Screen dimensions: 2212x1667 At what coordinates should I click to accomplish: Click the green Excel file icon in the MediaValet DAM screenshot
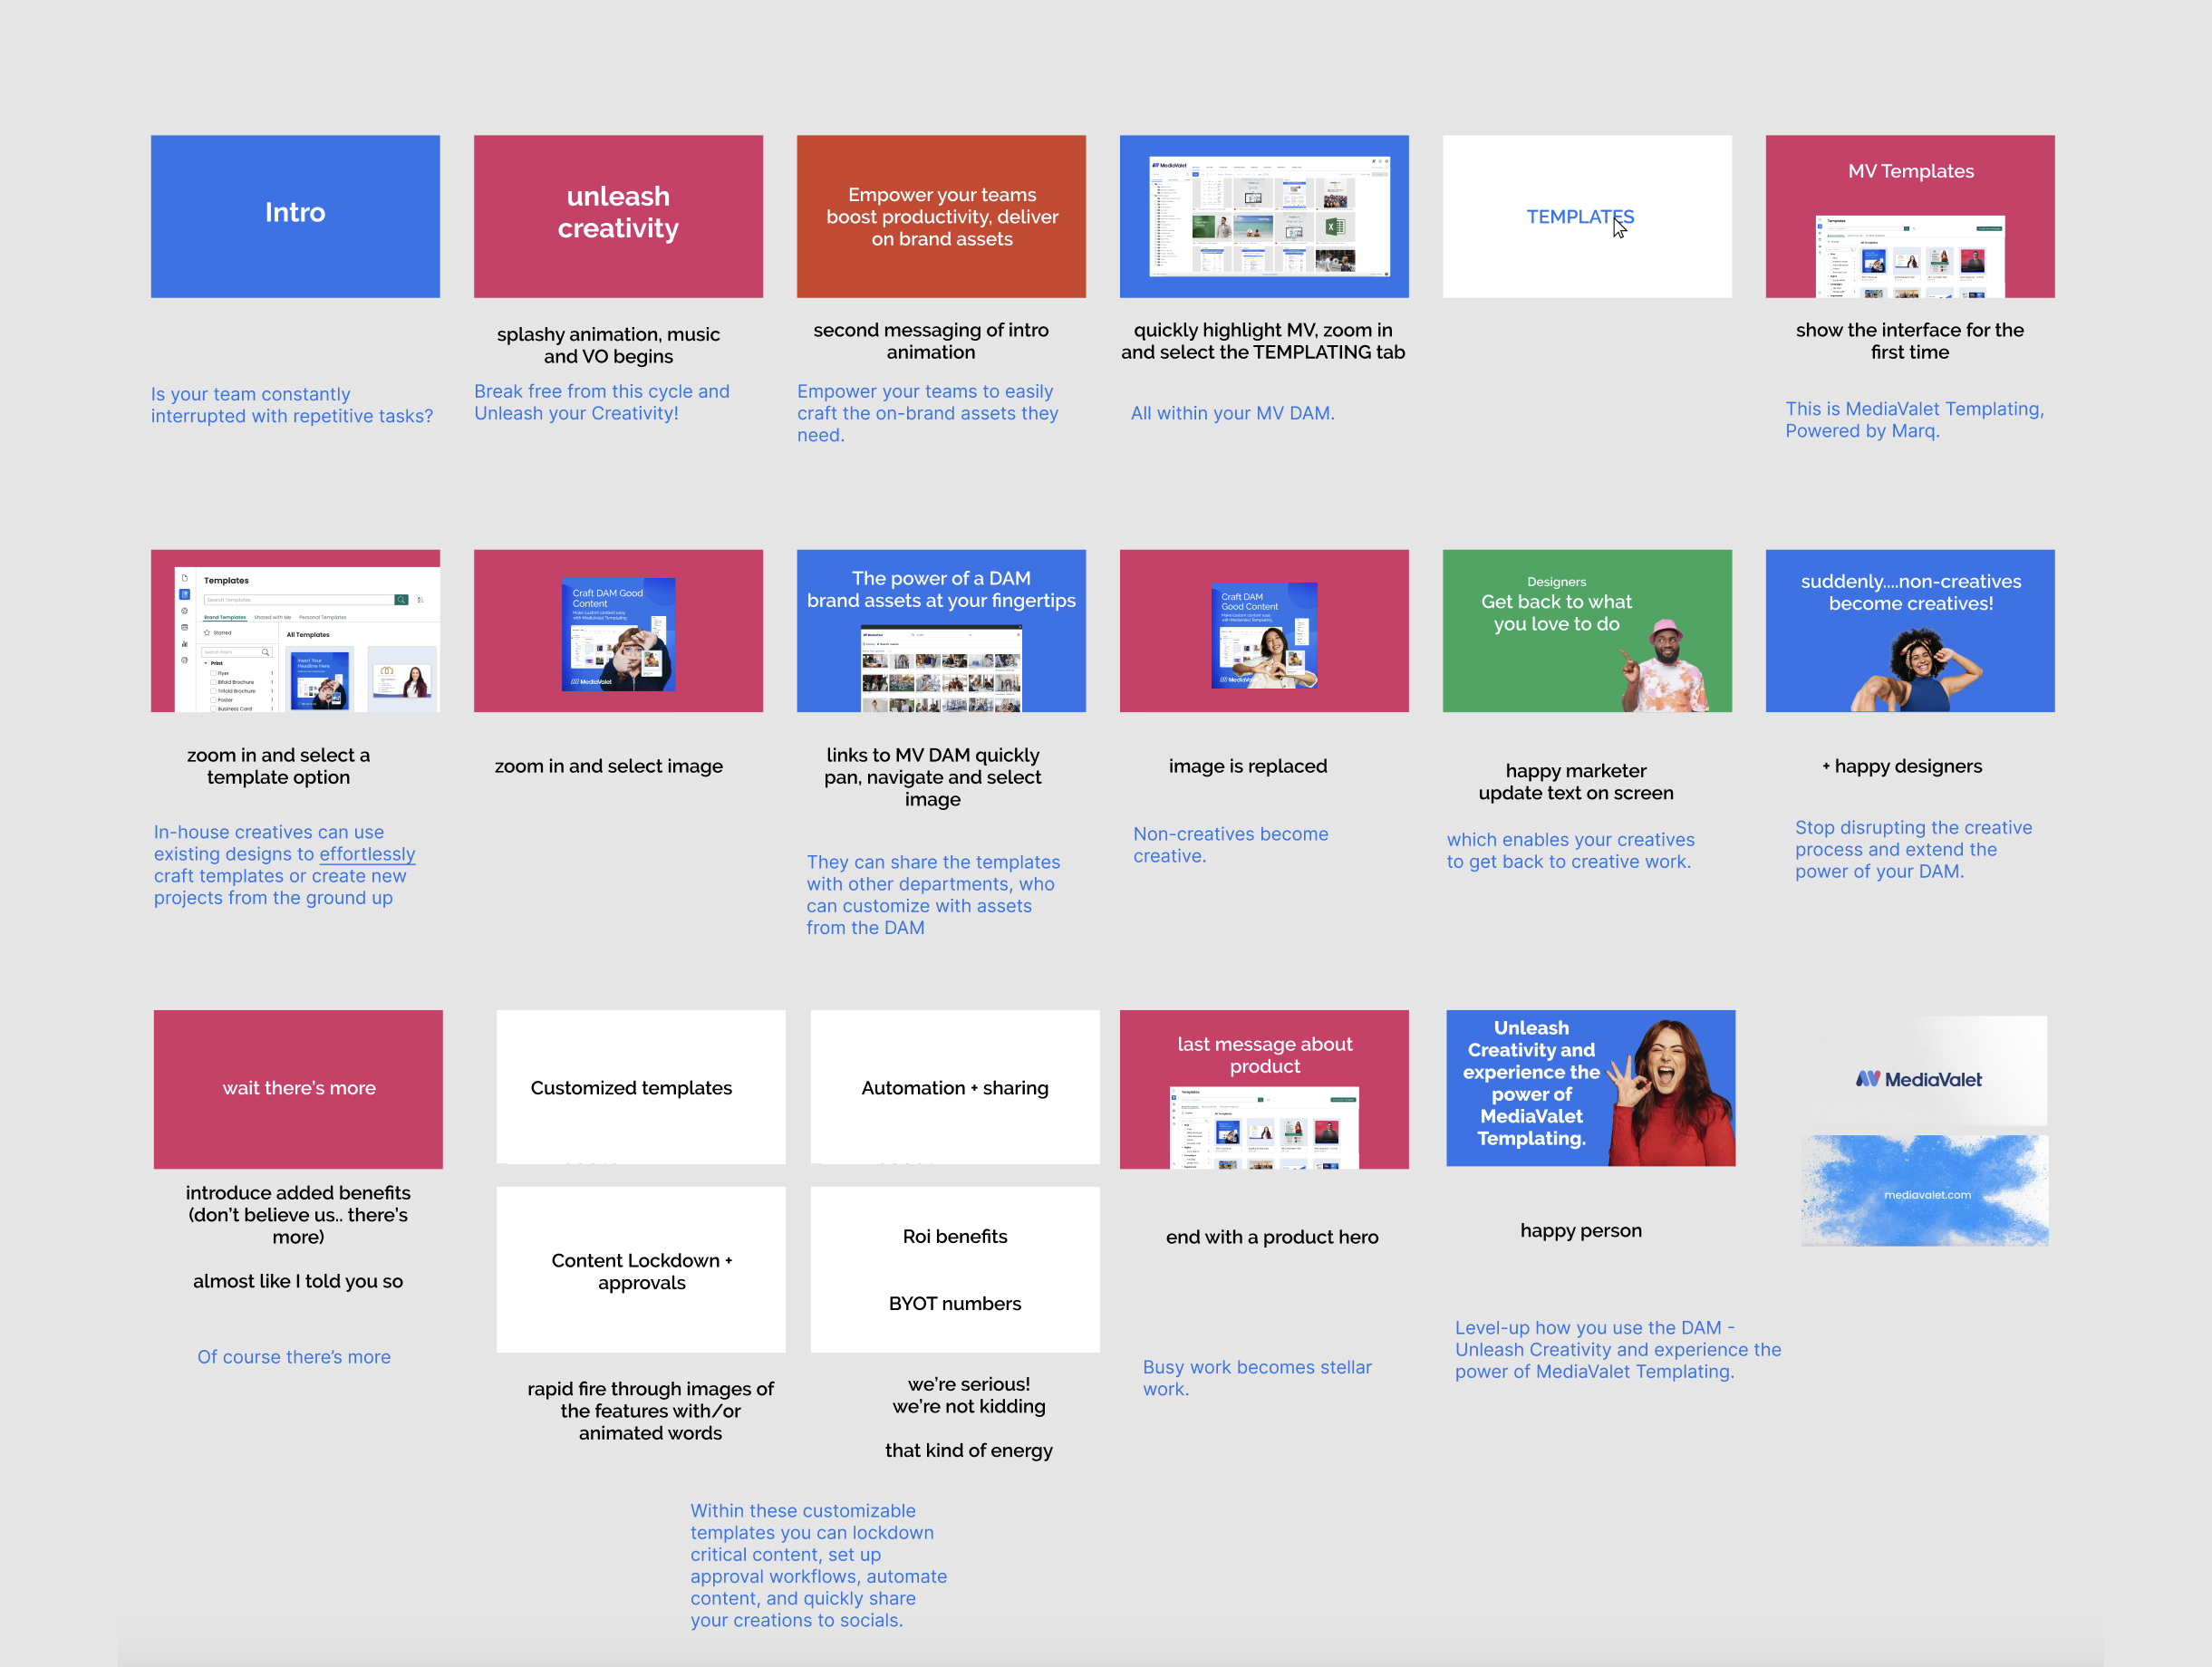click(x=1334, y=227)
